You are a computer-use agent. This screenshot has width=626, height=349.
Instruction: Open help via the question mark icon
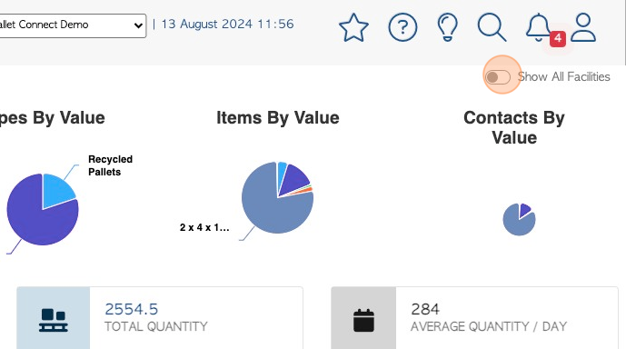(x=402, y=27)
